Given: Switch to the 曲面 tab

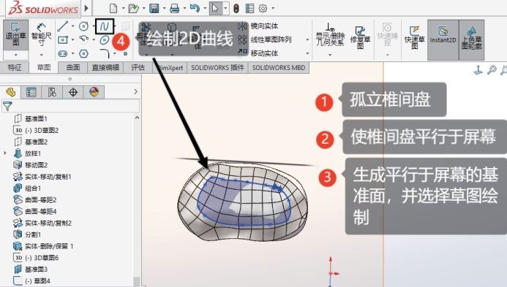Looking at the screenshot, I should click(x=73, y=67).
